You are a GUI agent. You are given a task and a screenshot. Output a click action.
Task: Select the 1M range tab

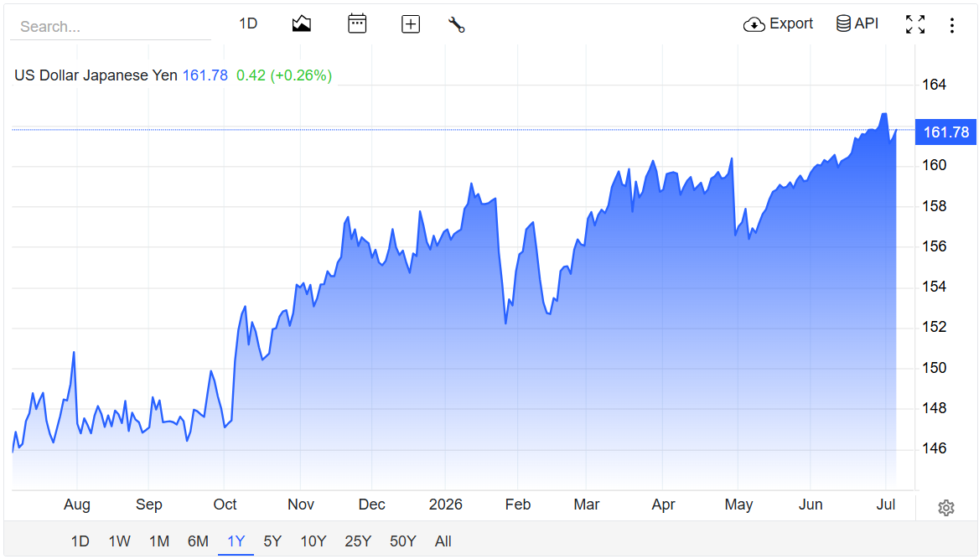pos(159,541)
